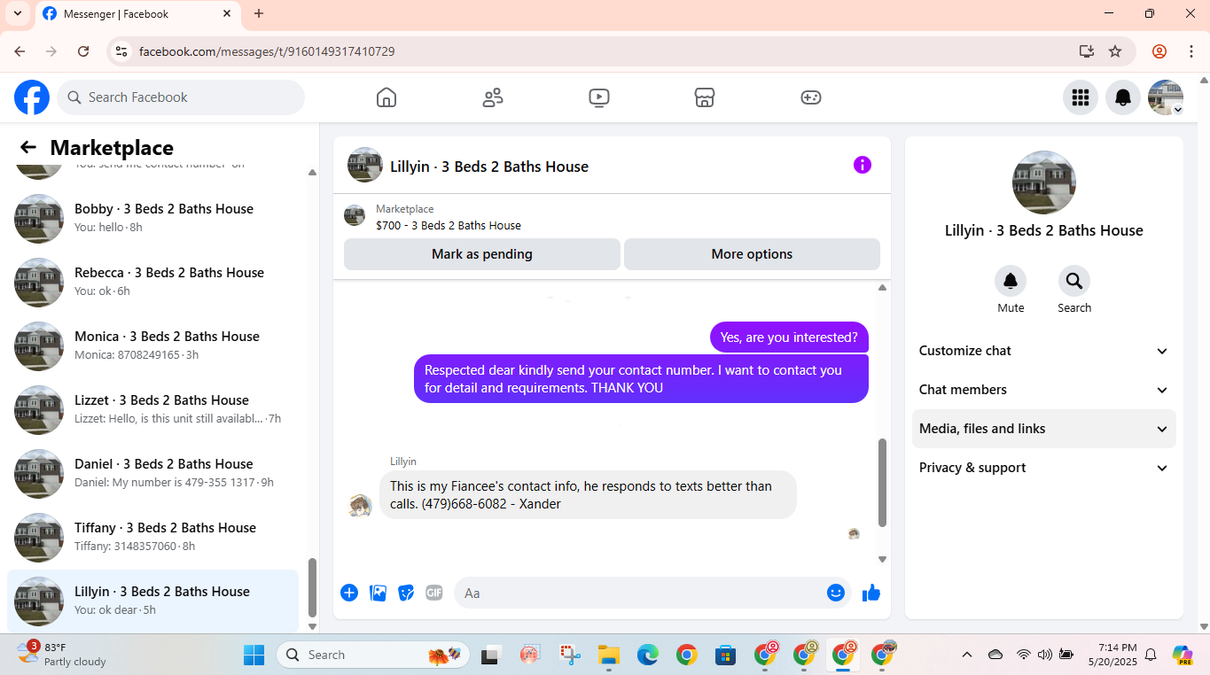Image resolution: width=1210 pixels, height=675 pixels.
Task: Click the conversation list scrollbar
Action: pyautogui.click(x=312, y=587)
